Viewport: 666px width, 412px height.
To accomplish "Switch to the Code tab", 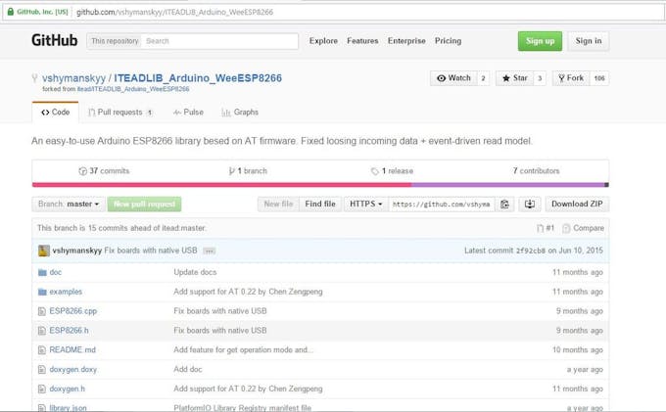I will pyautogui.click(x=55, y=112).
